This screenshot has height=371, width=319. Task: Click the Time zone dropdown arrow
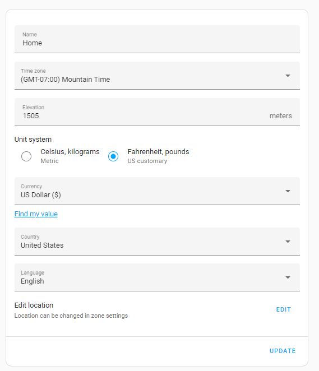[x=288, y=76]
